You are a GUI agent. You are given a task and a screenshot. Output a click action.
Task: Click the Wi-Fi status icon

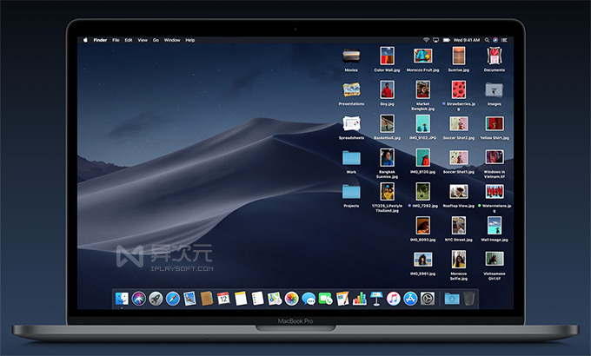point(426,40)
